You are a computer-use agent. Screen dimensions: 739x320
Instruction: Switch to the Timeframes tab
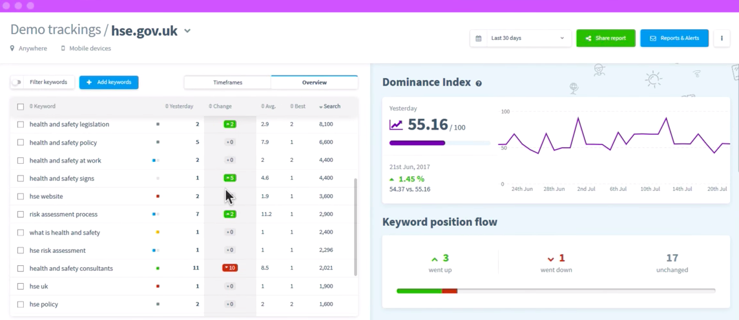227,83
